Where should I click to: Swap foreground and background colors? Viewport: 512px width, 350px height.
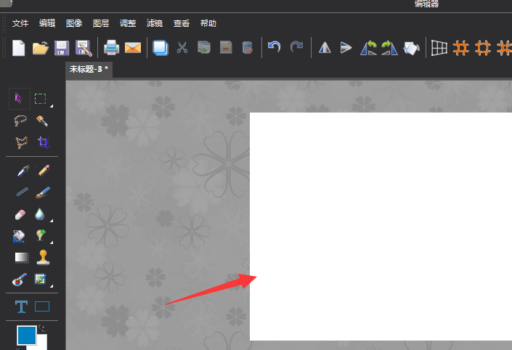click(x=42, y=328)
